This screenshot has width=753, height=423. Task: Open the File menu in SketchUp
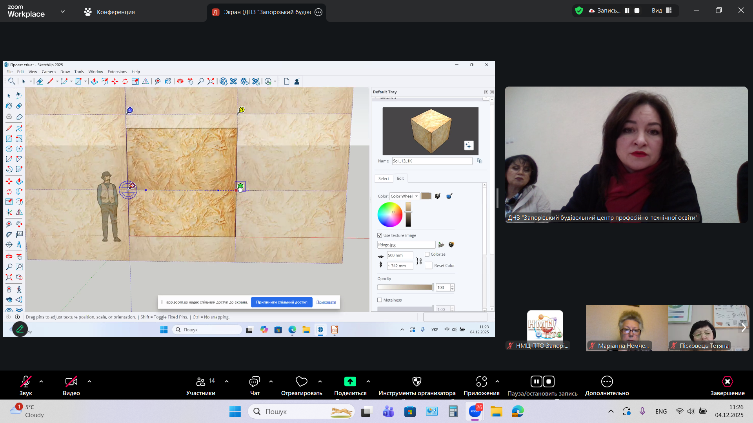click(9, 72)
